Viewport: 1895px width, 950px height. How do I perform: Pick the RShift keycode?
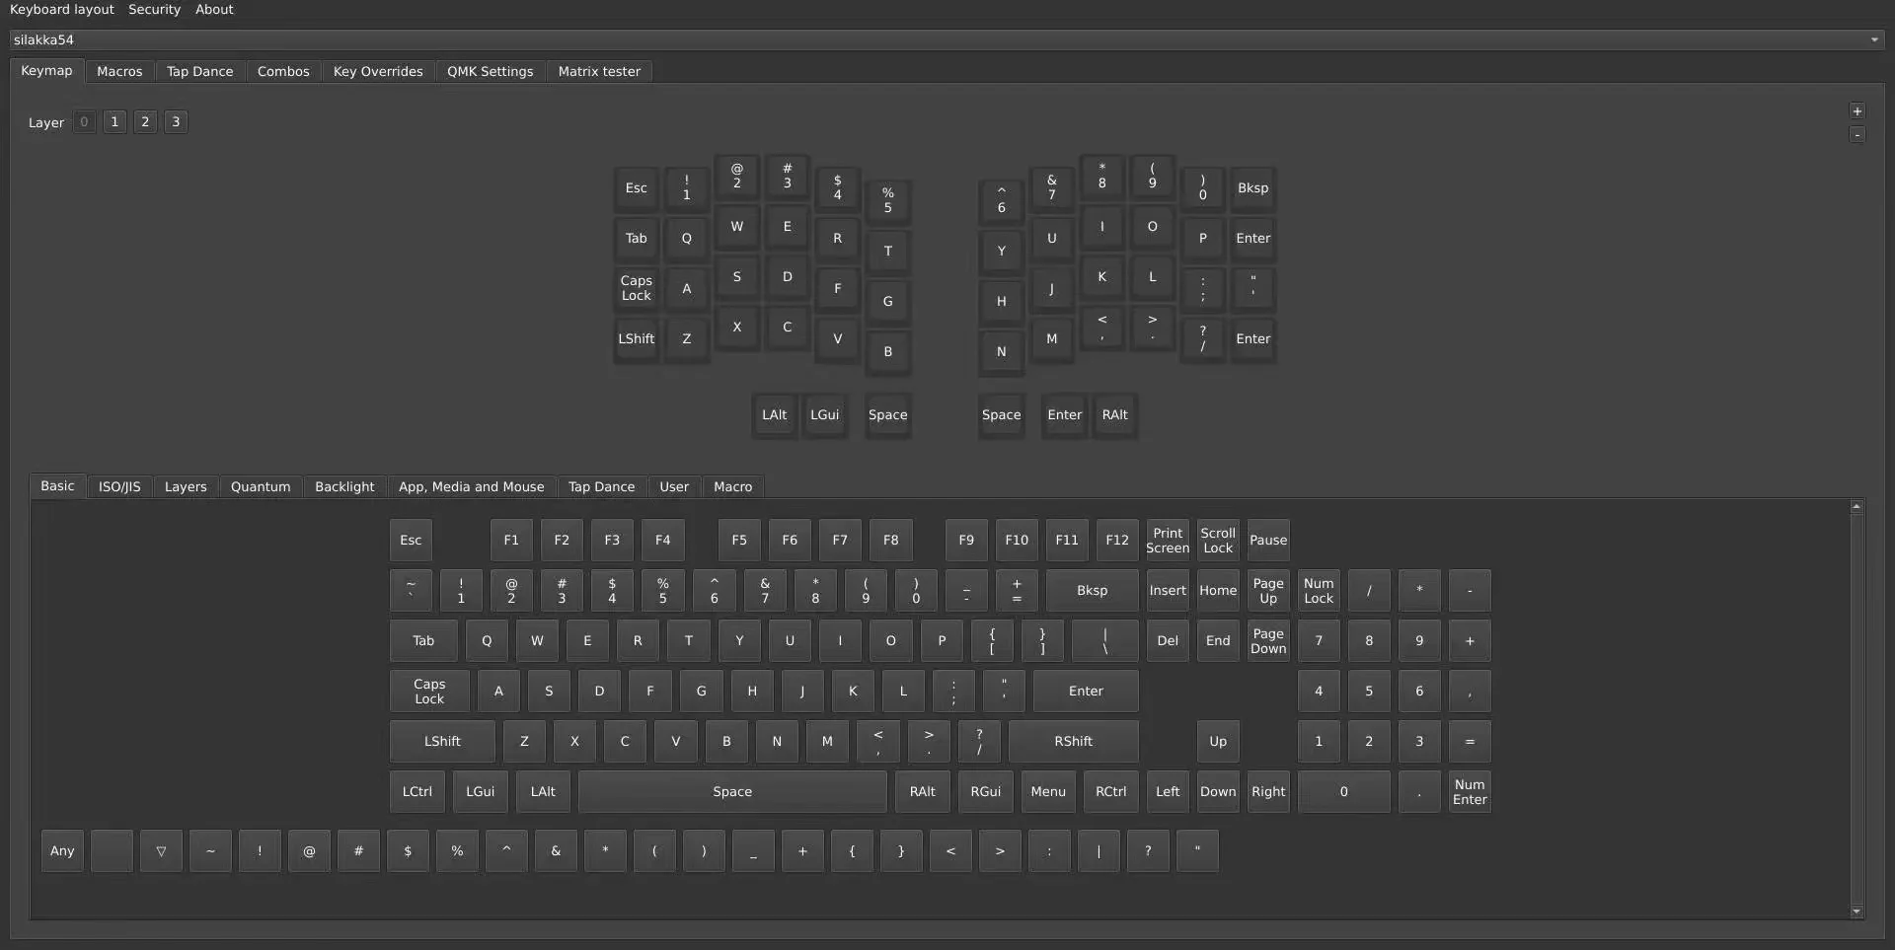point(1073,741)
